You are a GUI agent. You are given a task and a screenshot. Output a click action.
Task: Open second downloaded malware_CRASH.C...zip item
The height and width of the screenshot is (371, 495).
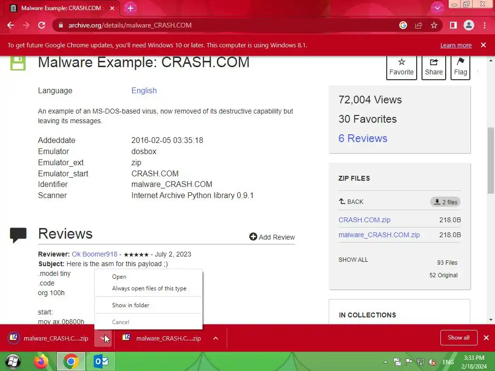point(162,338)
